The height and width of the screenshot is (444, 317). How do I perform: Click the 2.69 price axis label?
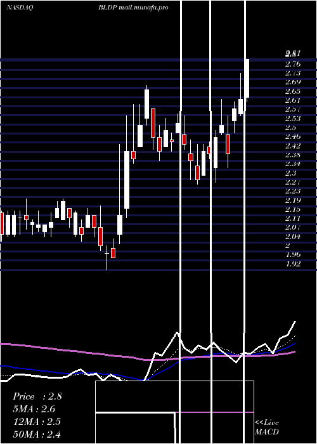[x=293, y=82]
